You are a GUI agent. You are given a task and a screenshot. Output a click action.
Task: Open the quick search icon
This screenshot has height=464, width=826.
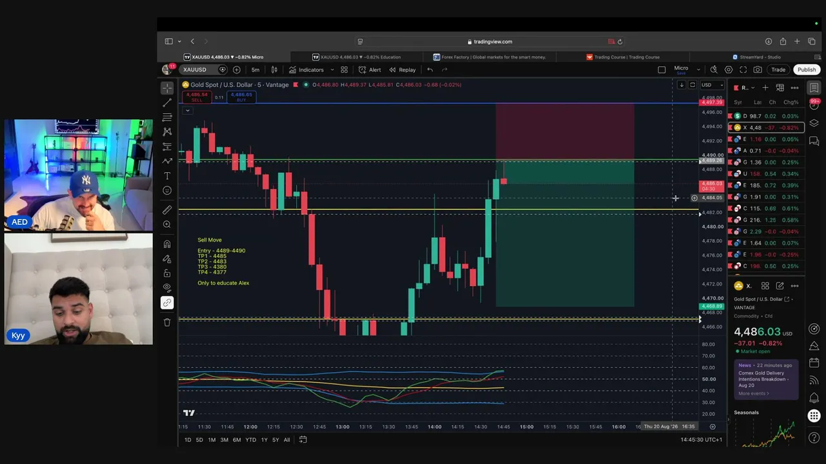[714, 70]
